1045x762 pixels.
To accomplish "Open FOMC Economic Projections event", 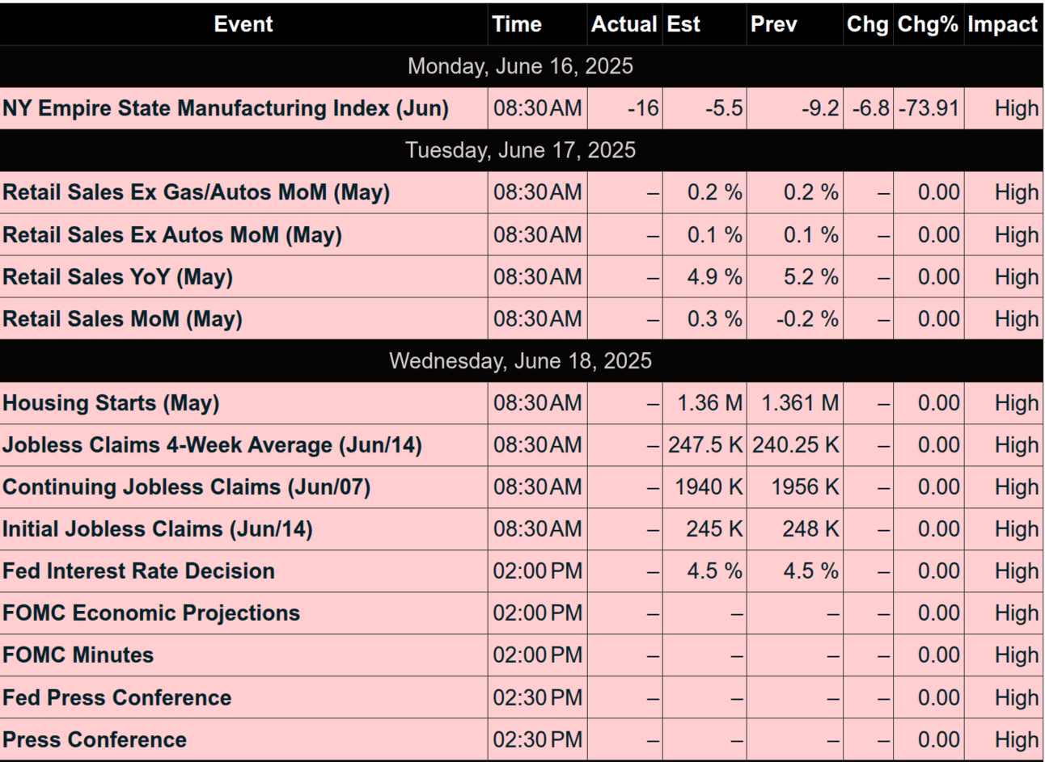I will (x=151, y=613).
